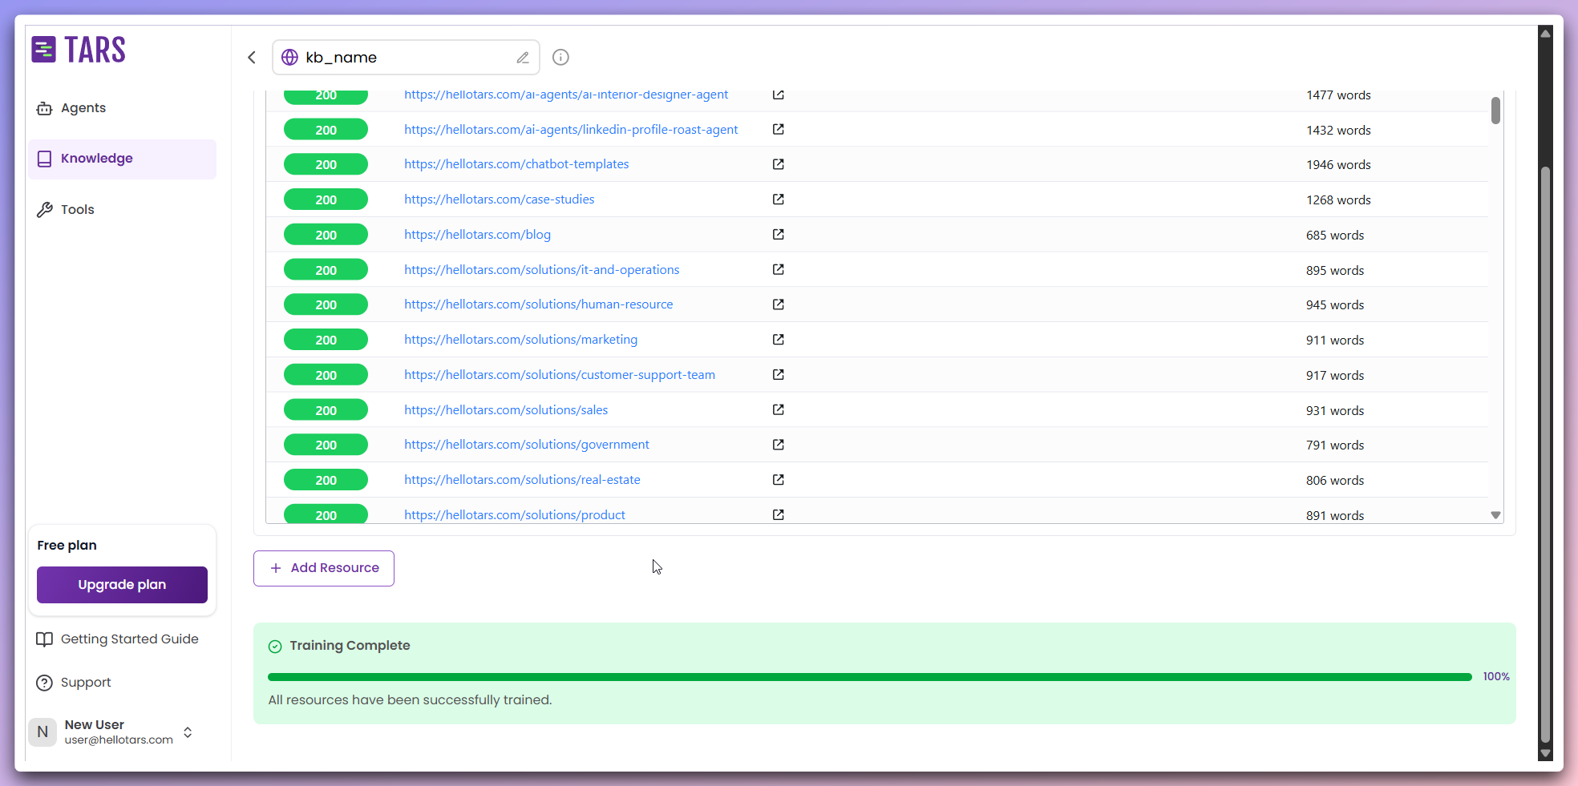Edit knowledge base name with pencil icon
Image resolution: width=1578 pixels, height=786 pixels.
(523, 58)
